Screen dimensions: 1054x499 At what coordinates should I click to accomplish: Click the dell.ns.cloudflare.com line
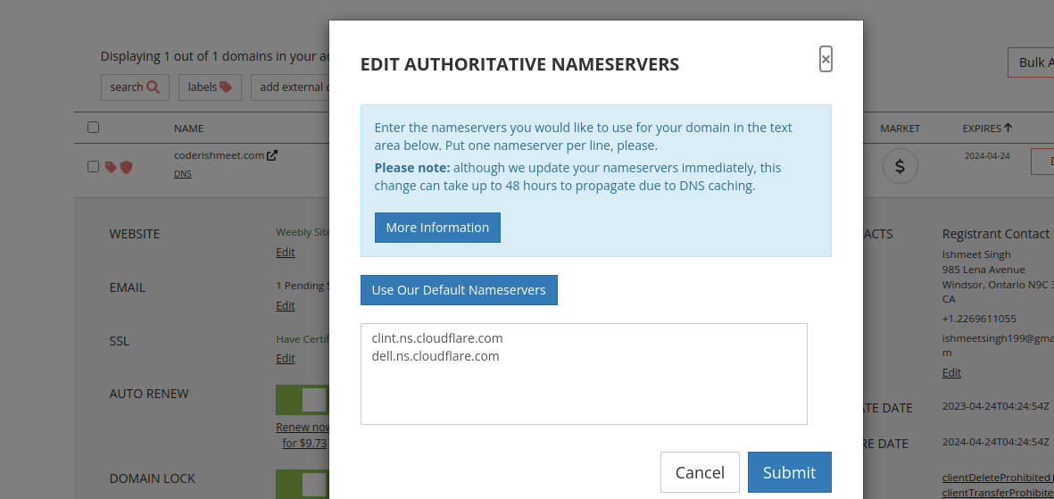click(436, 356)
